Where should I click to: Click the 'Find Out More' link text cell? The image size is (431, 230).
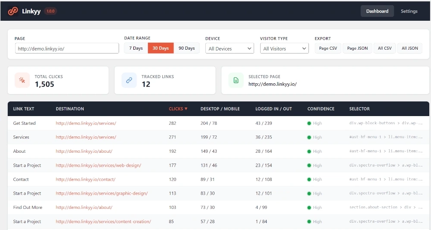[28, 208]
